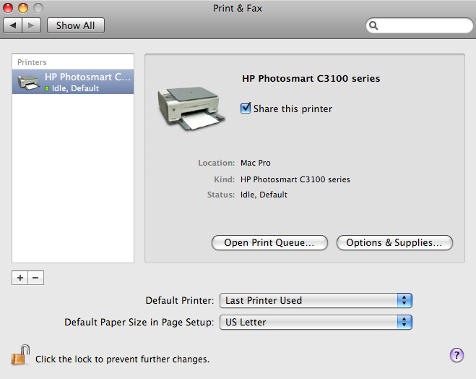The height and width of the screenshot is (379, 476).
Task: Click the magnifying glass search icon
Action: [373, 25]
